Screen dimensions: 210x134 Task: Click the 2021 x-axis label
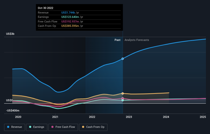pyautogui.click(x=55, y=117)
